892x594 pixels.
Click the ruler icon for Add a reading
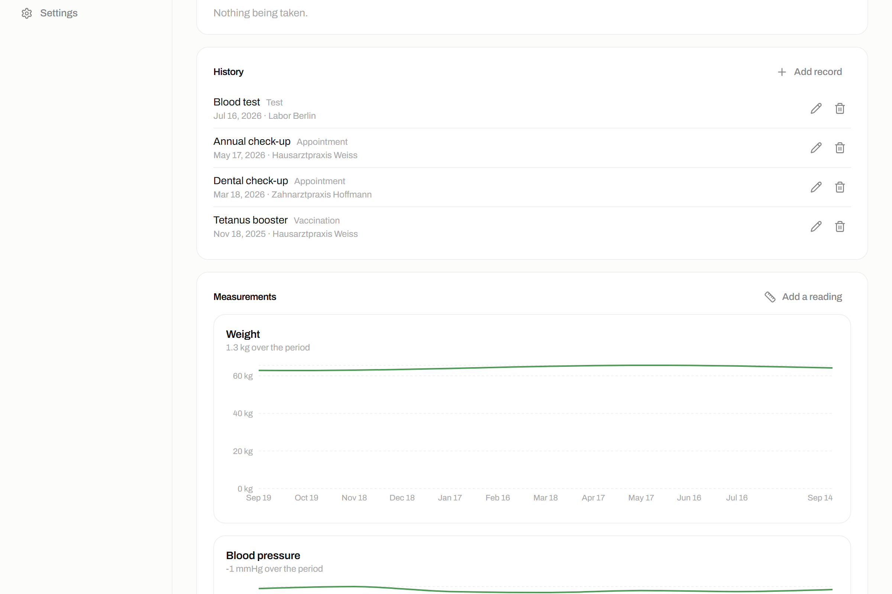(x=770, y=297)
